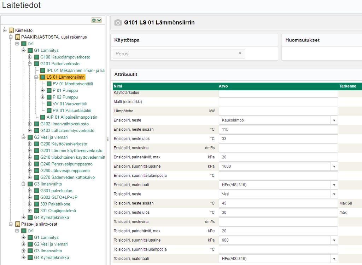Click green icon of G1 Lämmitys under PÄÄKIRJASTOSTA

click(30, 50)
